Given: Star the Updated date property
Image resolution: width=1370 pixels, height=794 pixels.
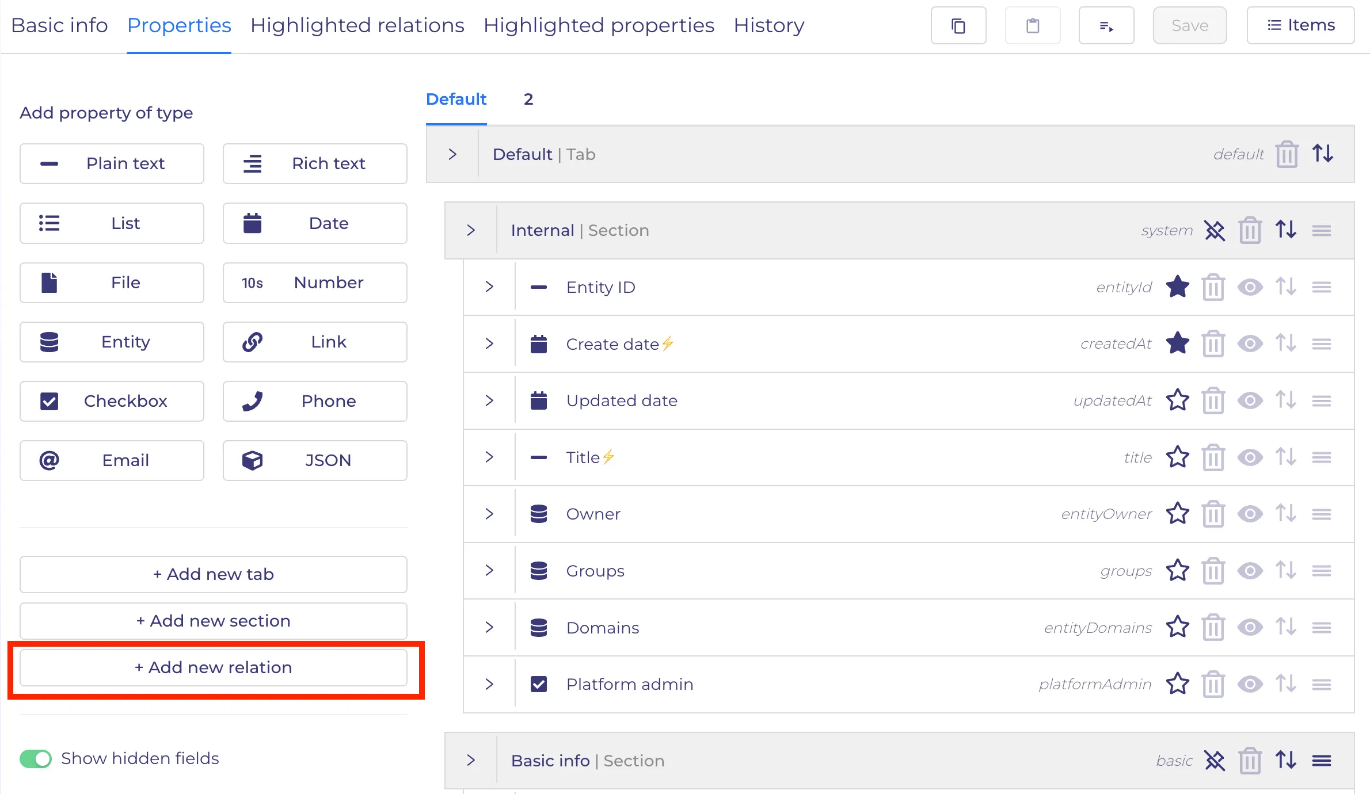Looking at the screenshot, I should click(1178, 400).
